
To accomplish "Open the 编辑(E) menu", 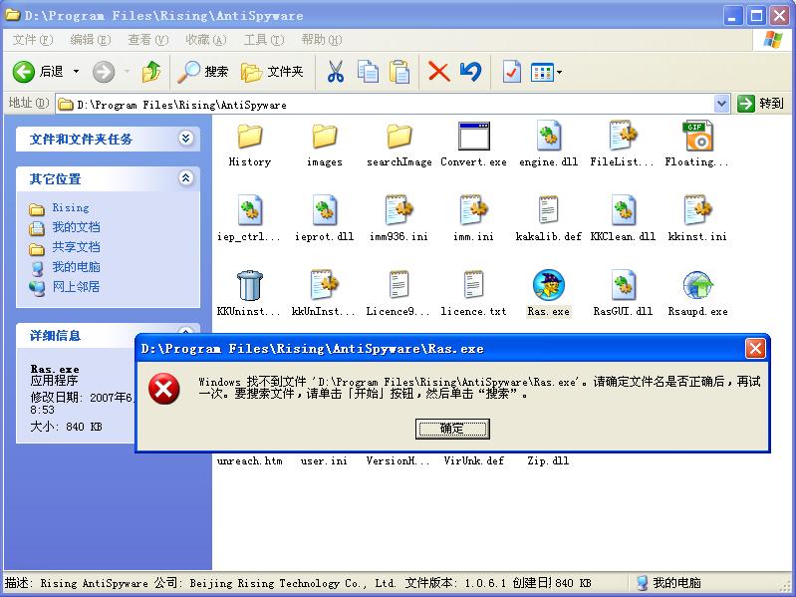I will point(91,40).
